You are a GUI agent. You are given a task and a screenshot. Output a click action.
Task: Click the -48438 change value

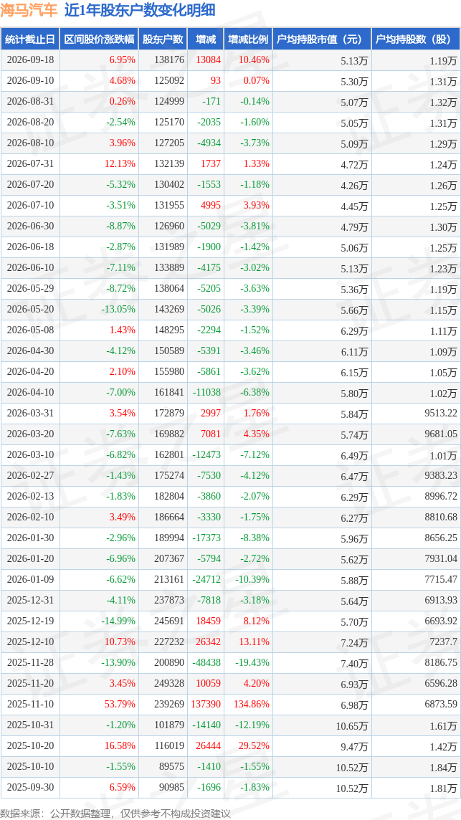point(206,662)
